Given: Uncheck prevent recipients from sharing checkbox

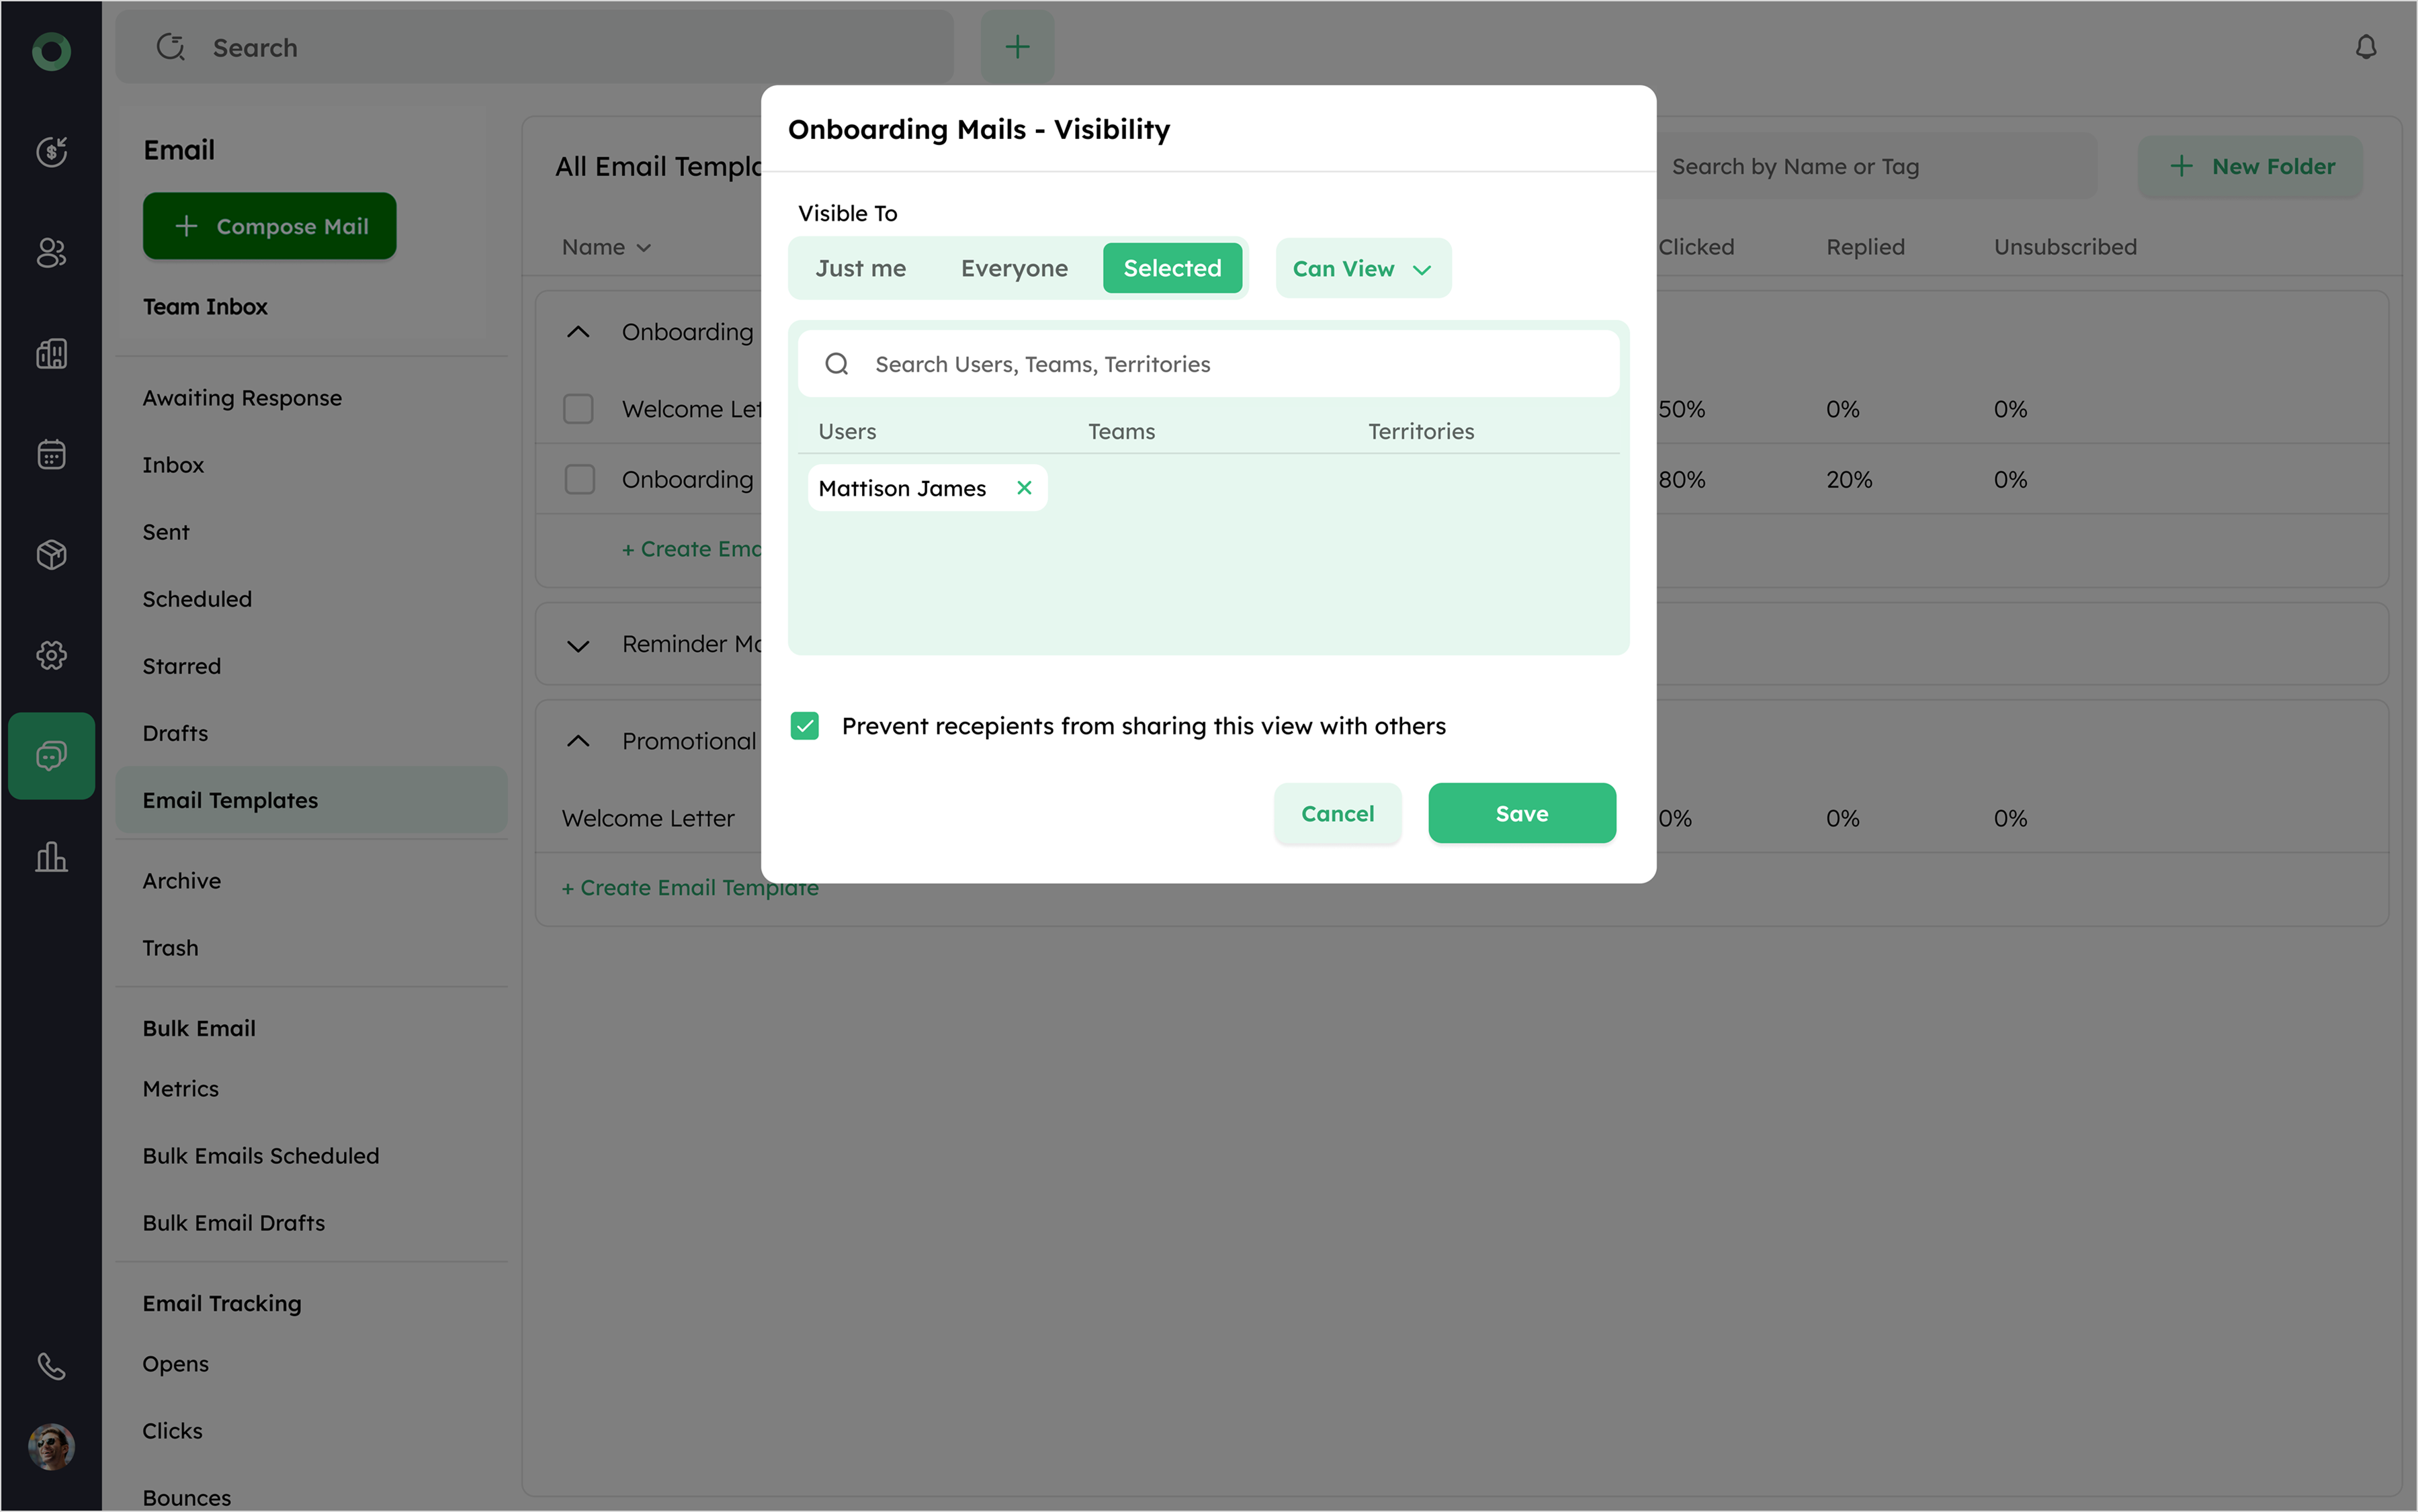Looking at the screenshot, I should click(805, 726).
